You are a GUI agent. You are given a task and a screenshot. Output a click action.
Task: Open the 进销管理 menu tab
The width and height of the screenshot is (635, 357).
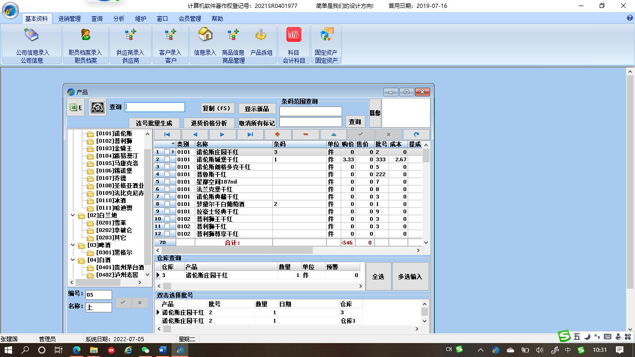pos(69,19)
